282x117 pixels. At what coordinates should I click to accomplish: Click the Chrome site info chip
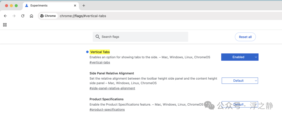48,16
